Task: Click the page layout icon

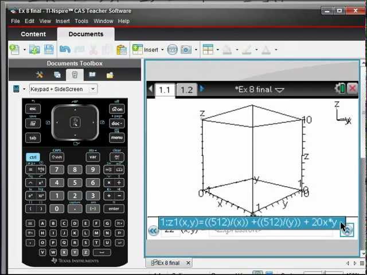Action: [x=208, y=49]
